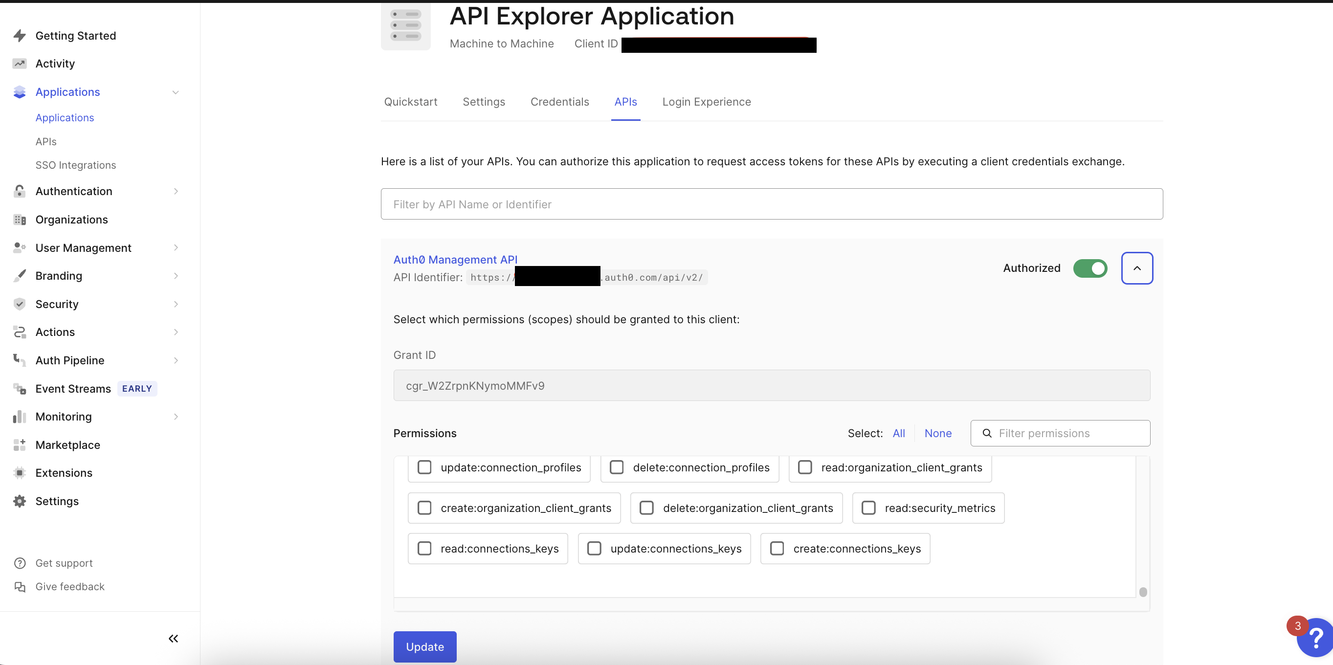This screenshot has height=665, width=1333.
Task: Open the Auth0 Management API link
Action: pos(455,260)
